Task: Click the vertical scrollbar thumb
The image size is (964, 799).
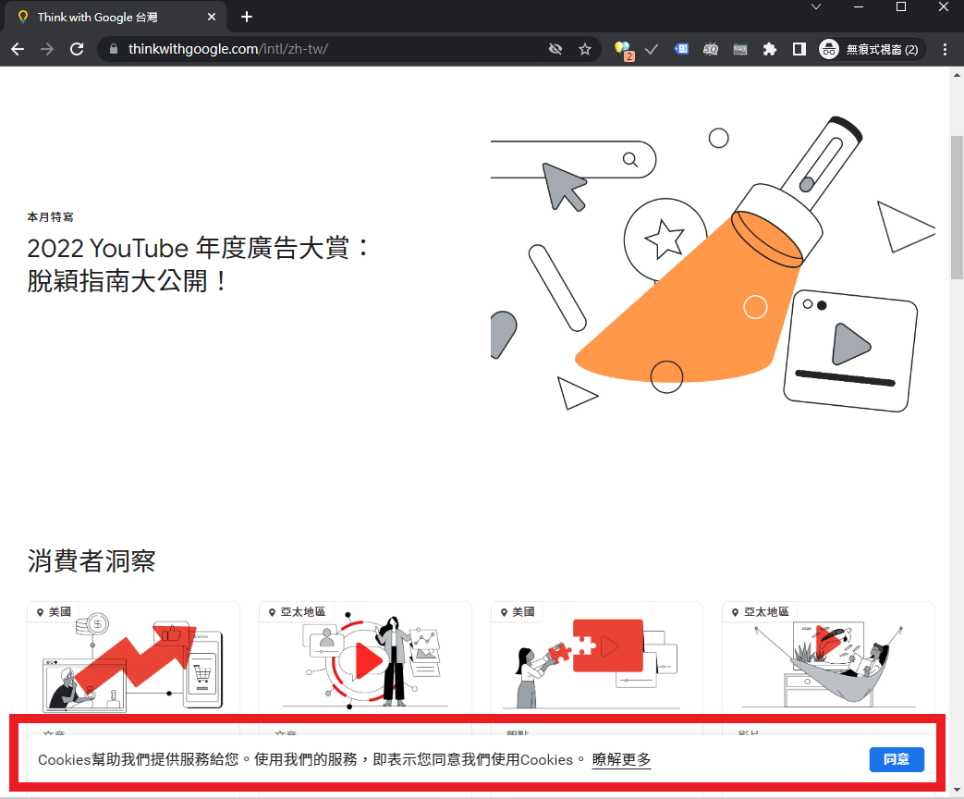Action: coord(957,207)
